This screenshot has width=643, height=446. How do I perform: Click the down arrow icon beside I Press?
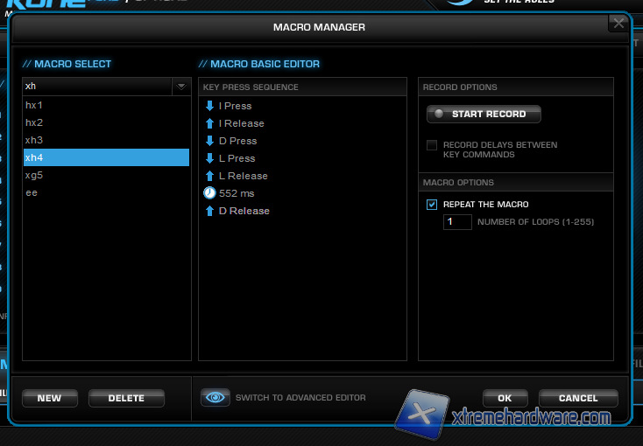[209, 106]
